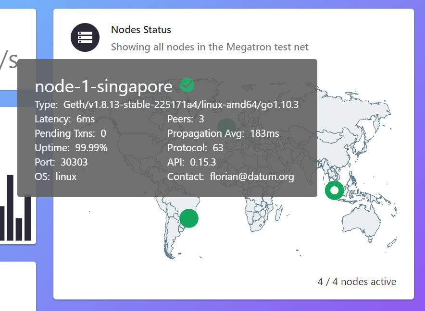Viewport: 425px width, 311px height.
Task: Click the Megatron test net subtitle text
Action: [210, 47]
